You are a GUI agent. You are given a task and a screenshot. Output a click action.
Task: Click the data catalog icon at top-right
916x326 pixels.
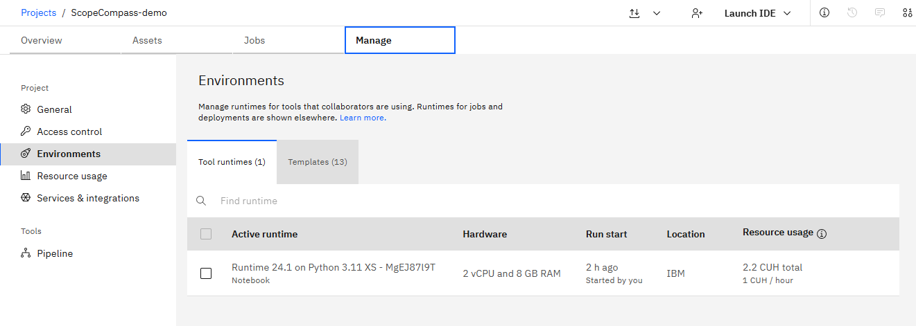[x=907, y=13]
